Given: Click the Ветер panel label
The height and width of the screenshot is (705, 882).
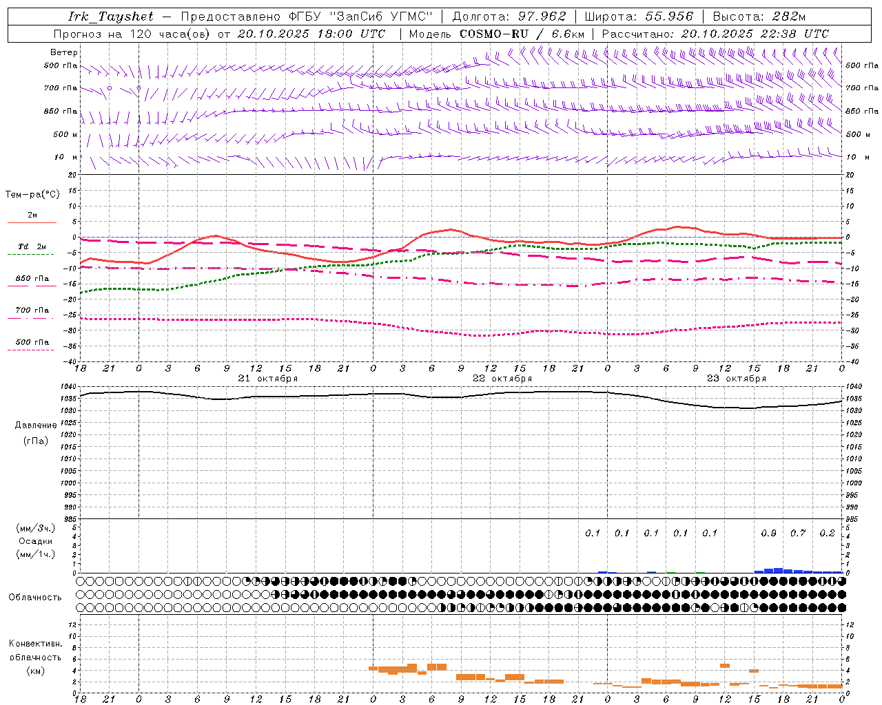Looking at the screenshot, I should tap(64, 52).
